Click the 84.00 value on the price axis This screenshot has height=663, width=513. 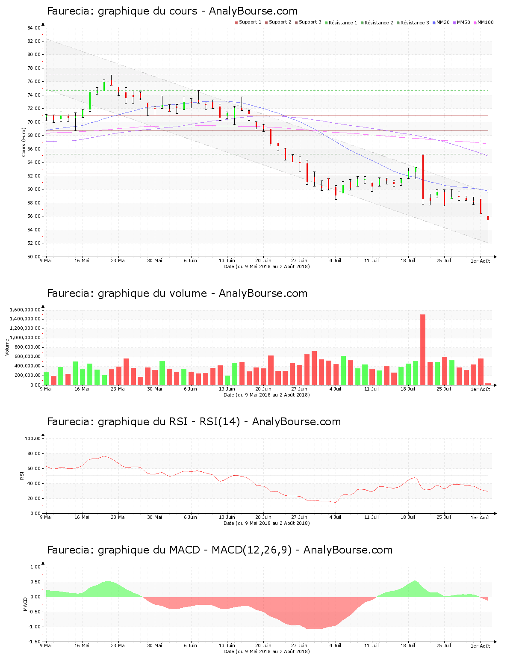pyautogui.click(x=34, y=28)
